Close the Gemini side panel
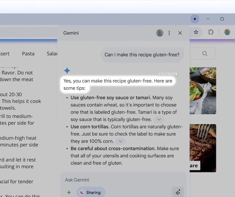Image resolution: width=235 pixels, height=197 pixels. pyautogui.click(x=180, y=33)
